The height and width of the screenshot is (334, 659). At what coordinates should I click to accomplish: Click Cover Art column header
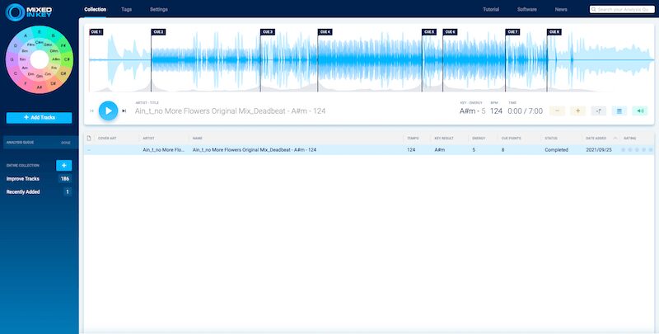107,139
